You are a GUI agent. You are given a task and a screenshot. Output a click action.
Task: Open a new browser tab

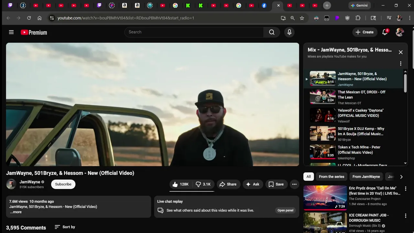click(x=327, y=6)
